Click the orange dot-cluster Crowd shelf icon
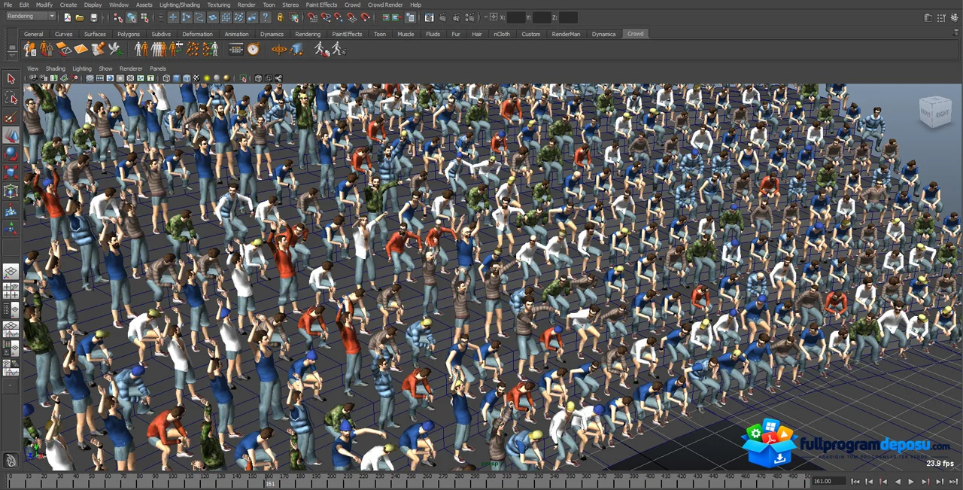Image resolution: width=963 pixels, height=490 pixels. (x=193, y=49)
